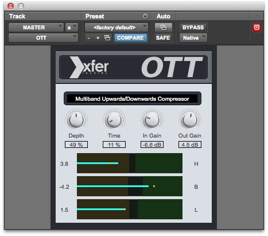This screenshot has width=268, height=236.
Task: Click the low band L meter
Action: pos(130,210)
